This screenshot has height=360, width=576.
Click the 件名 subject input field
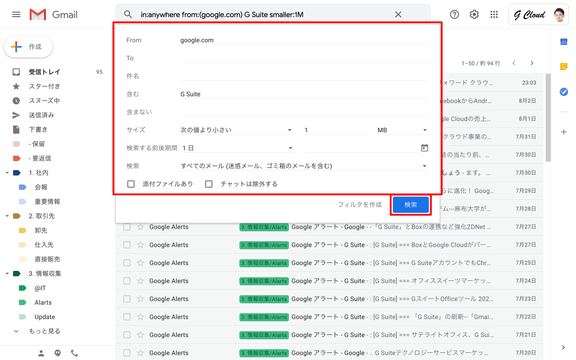pos(304,76)
